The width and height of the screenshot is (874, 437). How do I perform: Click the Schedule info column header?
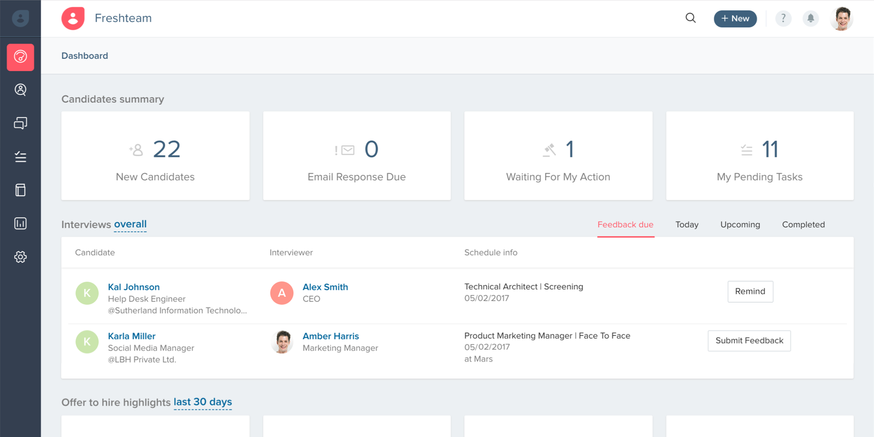[491, 253]
